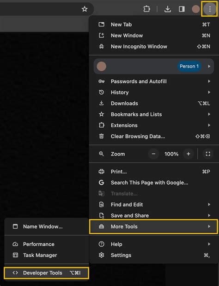Image resolution: width=219 pixels, height=286 pixels.
Task: Click the Print menu entry
Action: (x=154, y=171)
